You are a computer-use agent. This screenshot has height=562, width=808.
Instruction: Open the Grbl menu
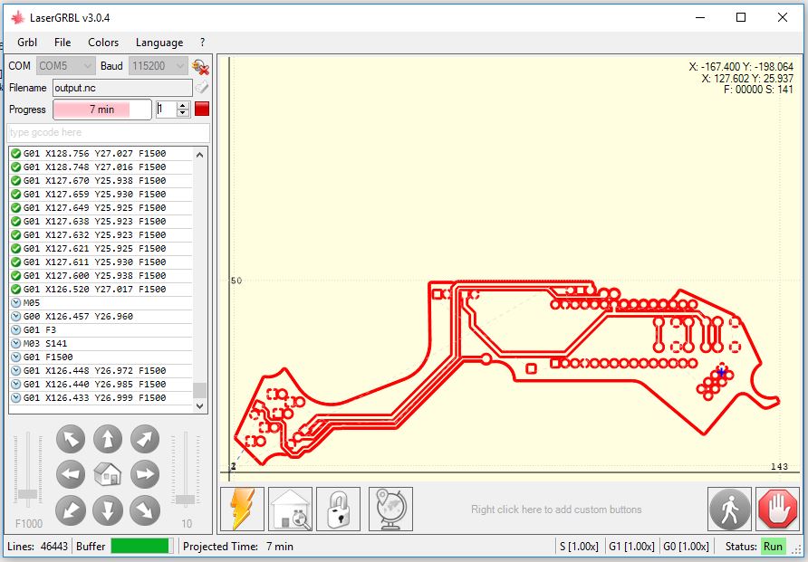[27, 43]
